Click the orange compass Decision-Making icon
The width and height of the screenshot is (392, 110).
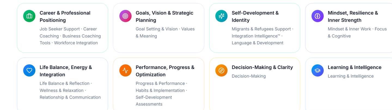pos(221,70)
